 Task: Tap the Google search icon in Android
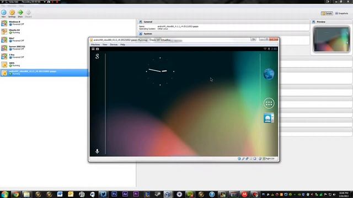click(97, 56)
